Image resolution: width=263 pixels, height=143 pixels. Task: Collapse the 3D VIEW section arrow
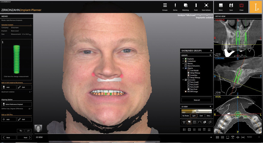[x=210, y=106]
